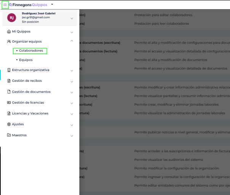Open the Colaboradores submenu item

(x=31, y=51)
